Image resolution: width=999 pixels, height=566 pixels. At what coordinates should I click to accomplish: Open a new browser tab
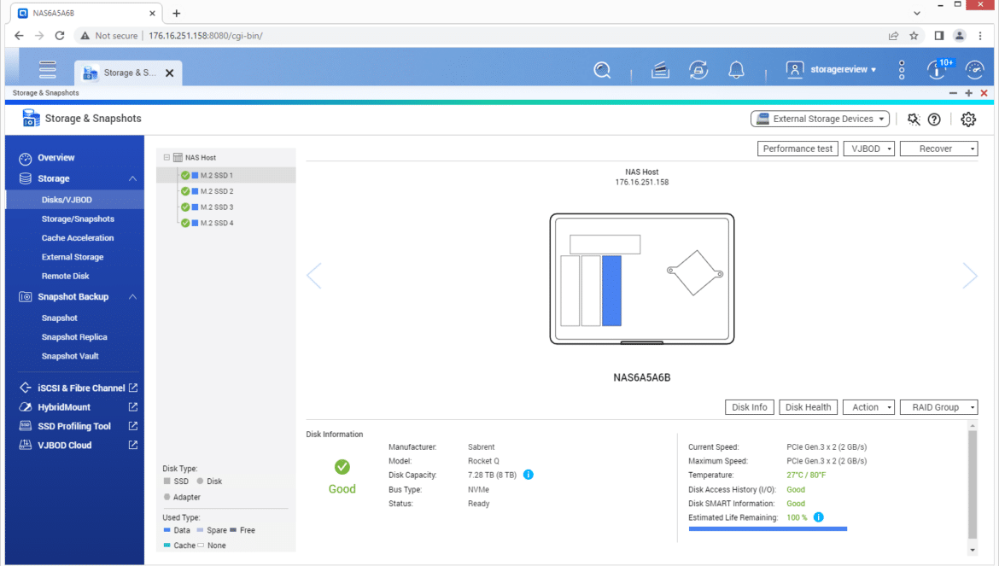(x=177, y=13)
